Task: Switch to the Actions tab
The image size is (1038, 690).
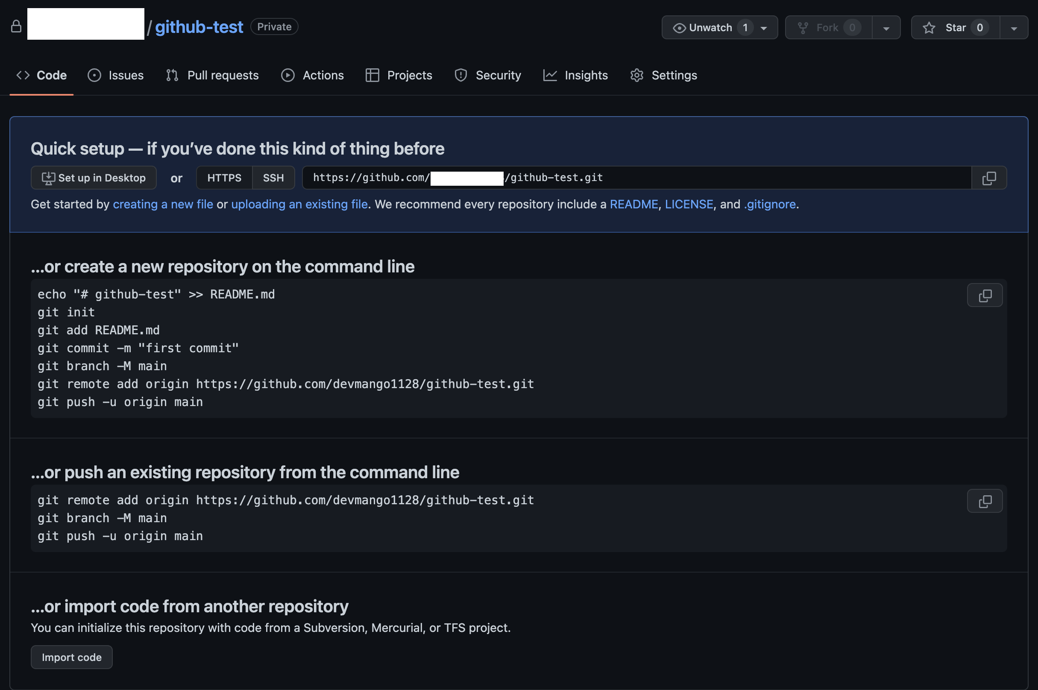Action: pyautogui.click(x=312, y=75)
